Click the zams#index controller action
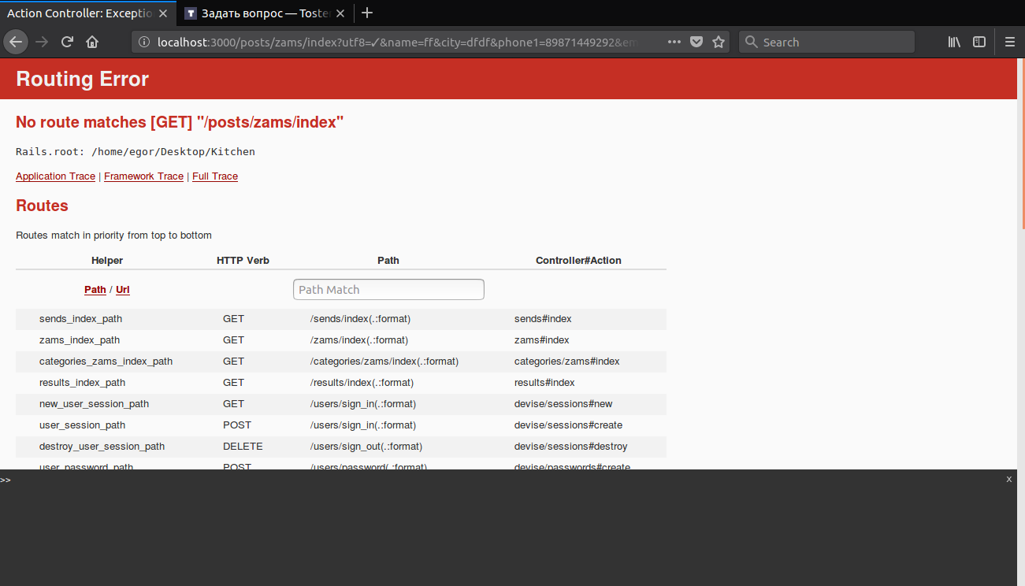The height and width of the screenshot is (586, 1025). tap(541, 340)
